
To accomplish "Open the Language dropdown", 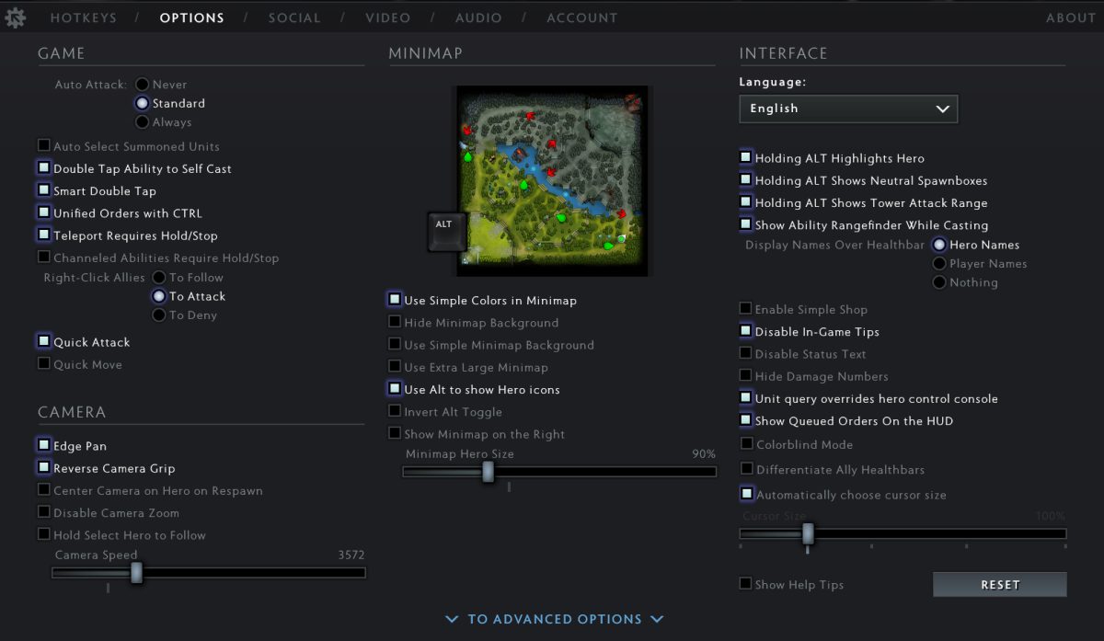I will (847, 109).
